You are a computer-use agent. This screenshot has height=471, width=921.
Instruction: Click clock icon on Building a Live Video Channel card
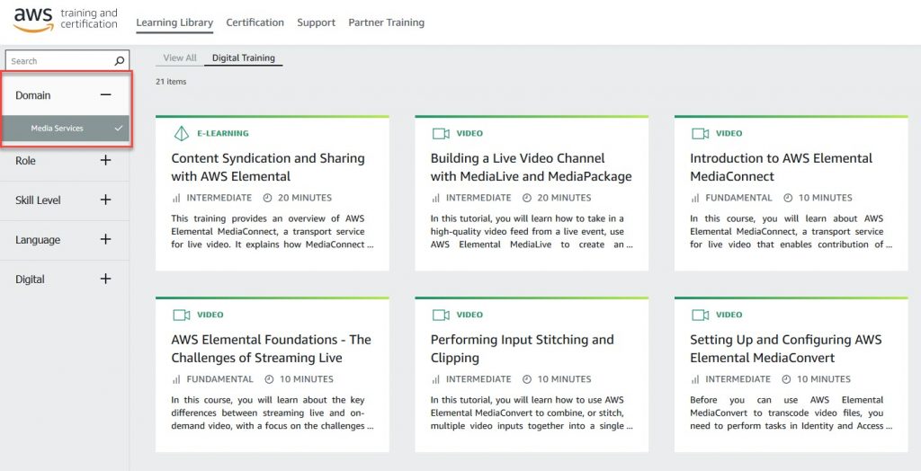click(527, 198)
